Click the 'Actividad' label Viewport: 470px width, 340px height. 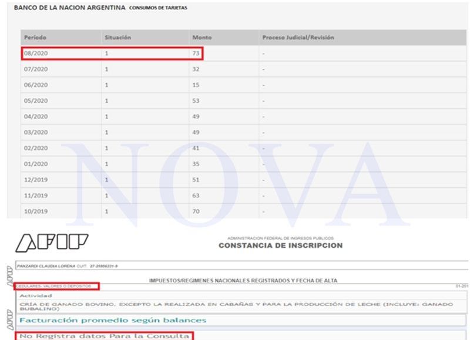pyautogui.click(x=36, y=296)
